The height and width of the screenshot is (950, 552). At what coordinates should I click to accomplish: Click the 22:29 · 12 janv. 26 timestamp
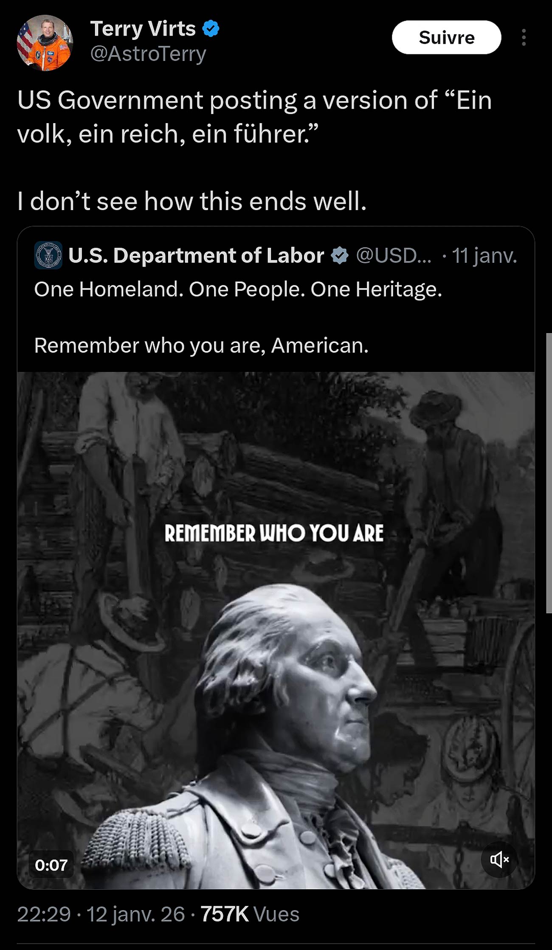[101, 914]
